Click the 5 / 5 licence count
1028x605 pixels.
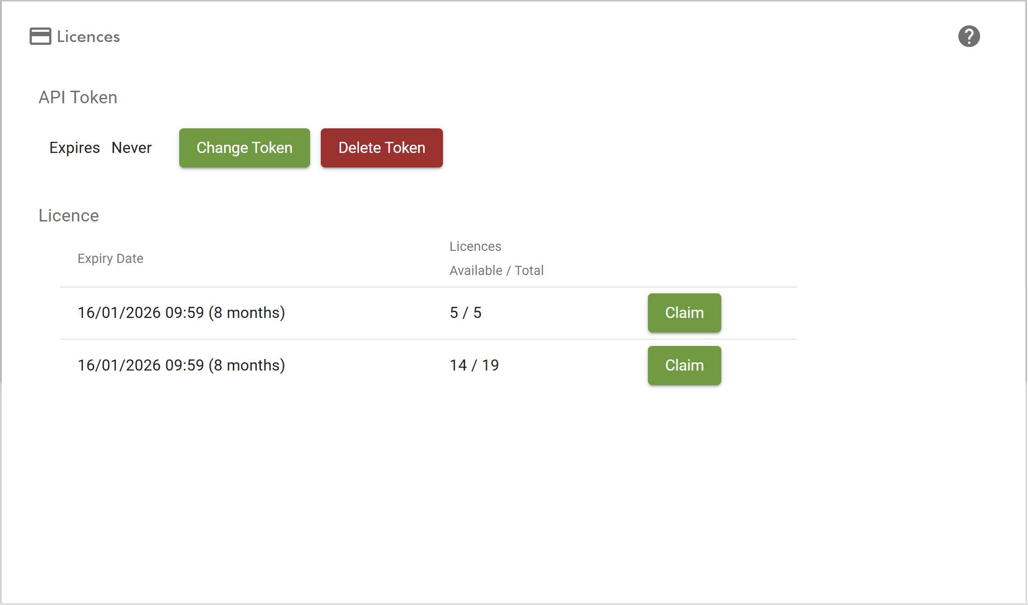pos(466,313)
